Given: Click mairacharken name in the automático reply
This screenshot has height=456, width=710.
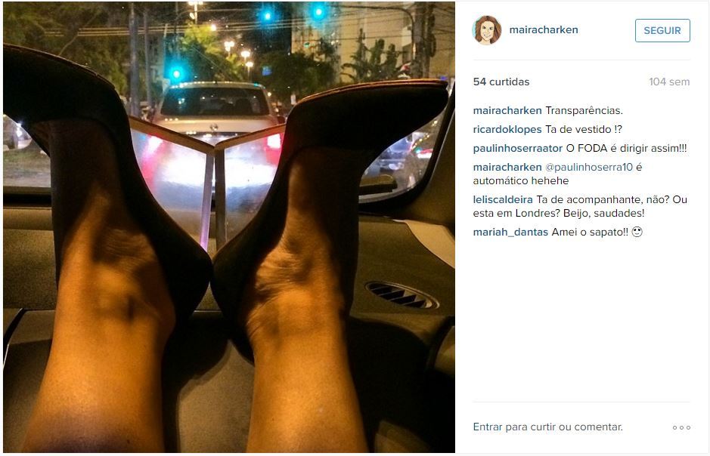Looking at the screenshot, I should (507, 167).
